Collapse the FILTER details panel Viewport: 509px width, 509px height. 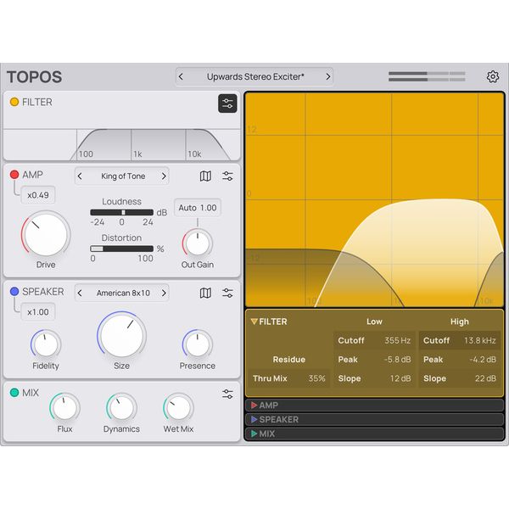click(268, 322)
